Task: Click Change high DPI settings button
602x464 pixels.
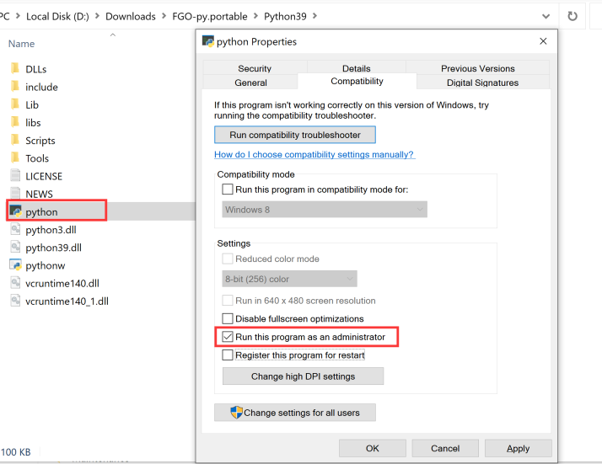Action: [303, 376]
